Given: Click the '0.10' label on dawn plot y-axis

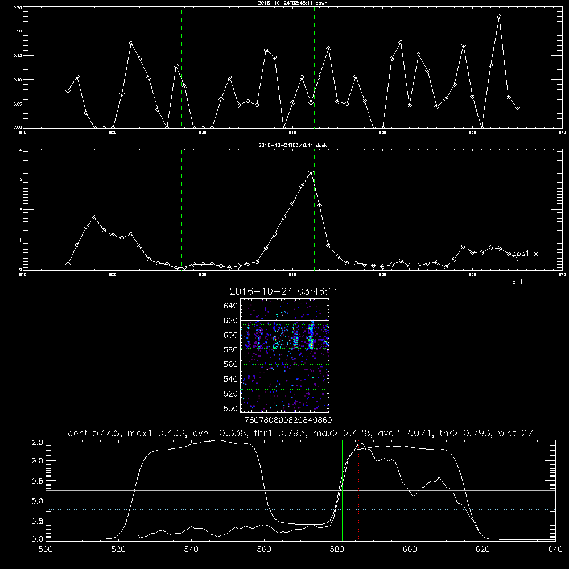Looking at the screenshot, I should 18,80.
